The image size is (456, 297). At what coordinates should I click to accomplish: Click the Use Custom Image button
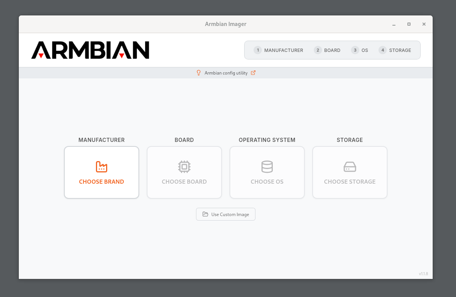coord(226,214)
